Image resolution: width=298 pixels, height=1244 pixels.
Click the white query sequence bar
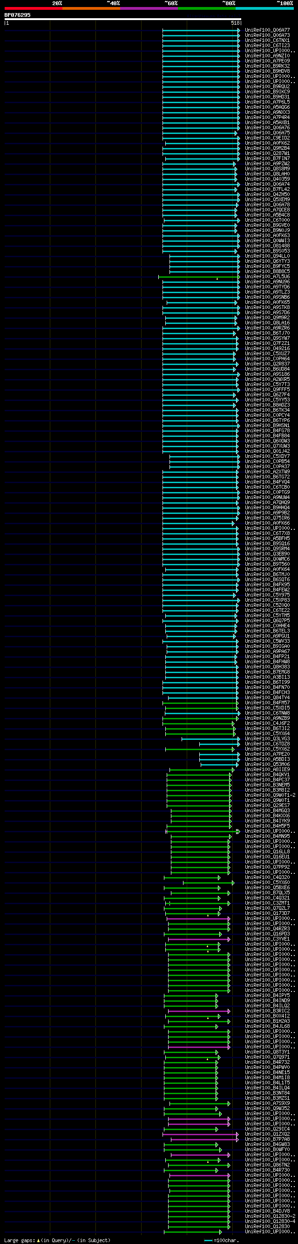123,19
